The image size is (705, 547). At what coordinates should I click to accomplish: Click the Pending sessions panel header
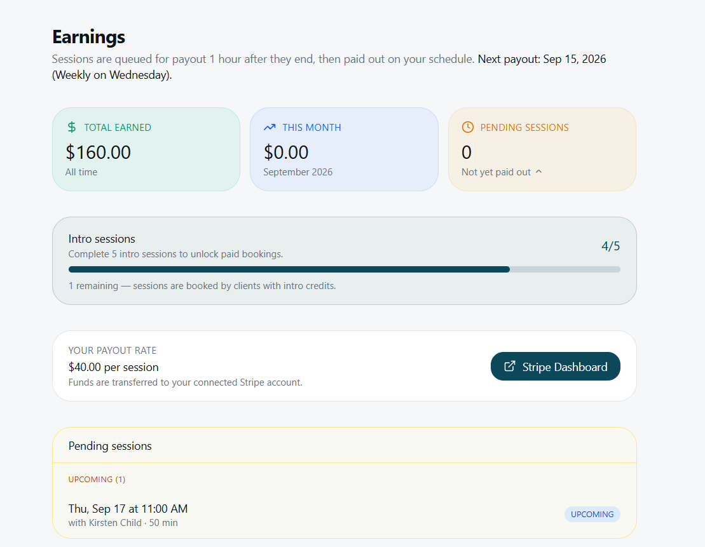(345, 445)
